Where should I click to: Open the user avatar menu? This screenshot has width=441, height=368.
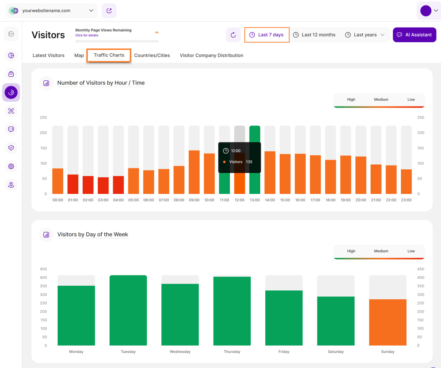coord(428,11)
